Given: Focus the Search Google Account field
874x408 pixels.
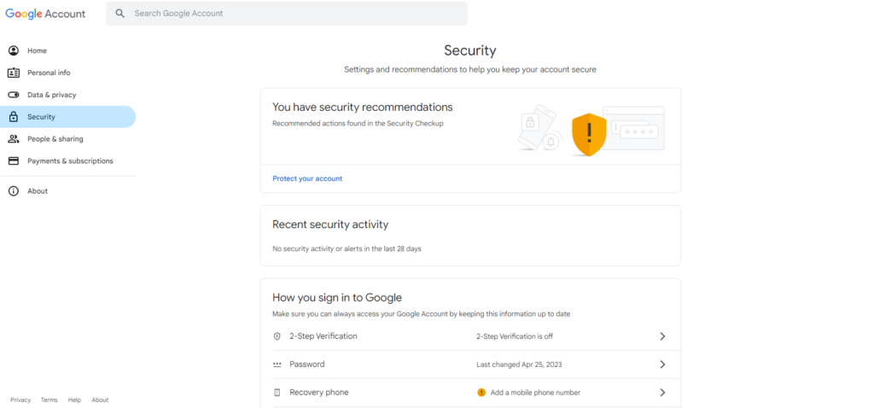Looking at the screenshot, I should pyautogui.click(x=294, y=14).
